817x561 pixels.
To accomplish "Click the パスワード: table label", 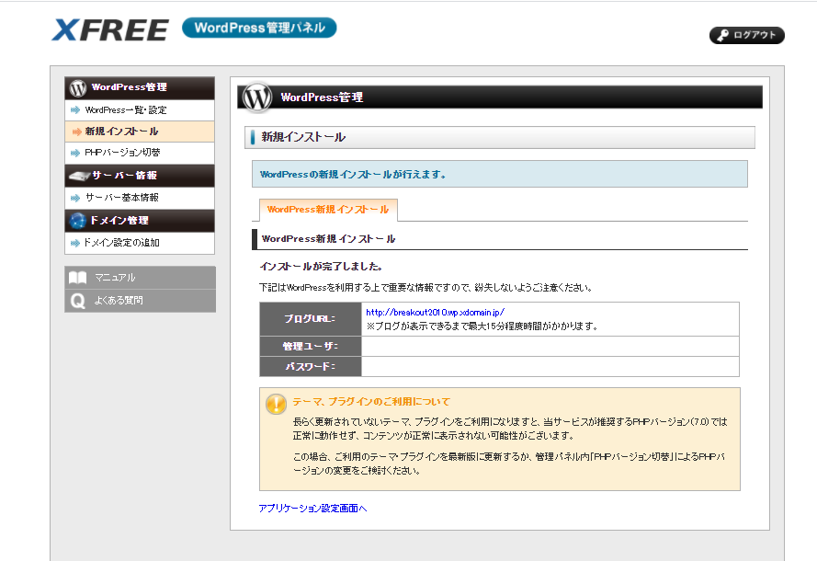I will (310, 367).
